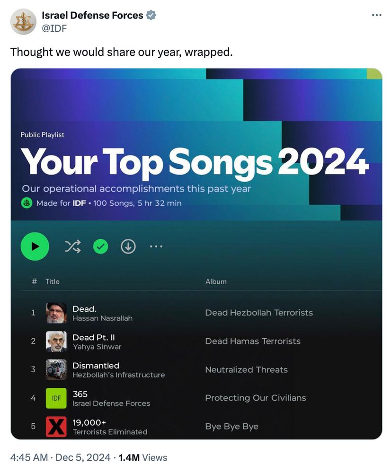Screen dimensions: 391x473
Task: Open the Neutralized Threats album link
Action: click(246, 369)
